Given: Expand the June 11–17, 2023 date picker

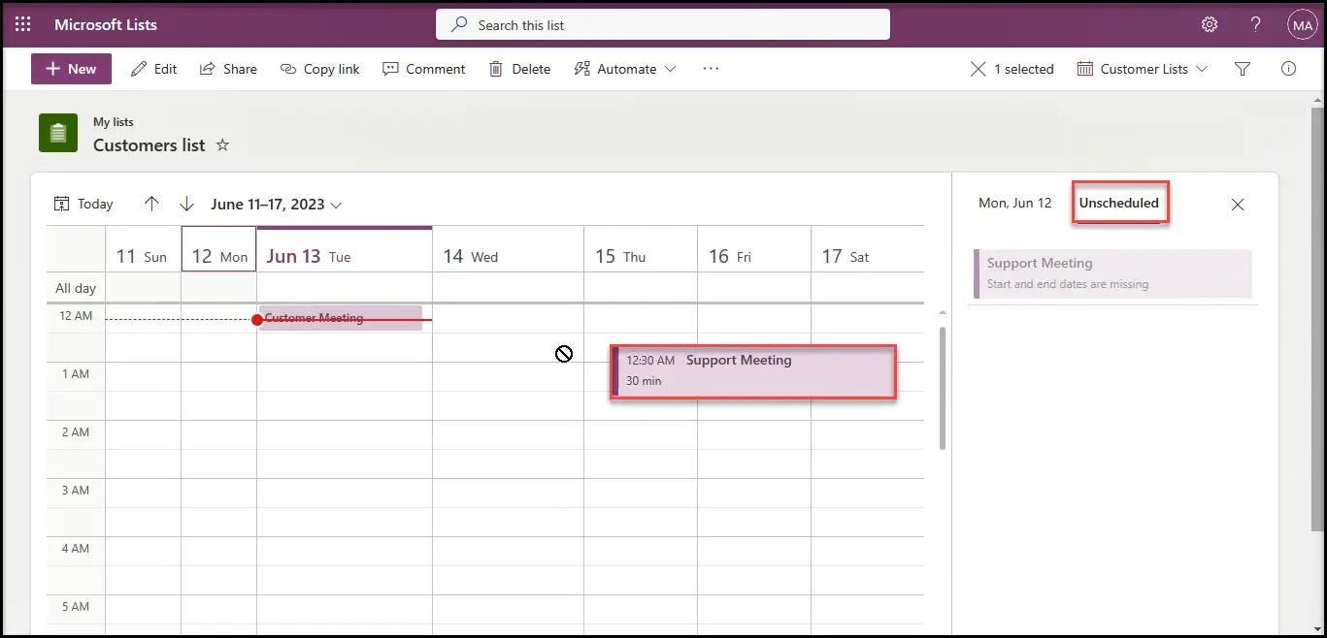Looking at the screenshot, I should point(277,205).
